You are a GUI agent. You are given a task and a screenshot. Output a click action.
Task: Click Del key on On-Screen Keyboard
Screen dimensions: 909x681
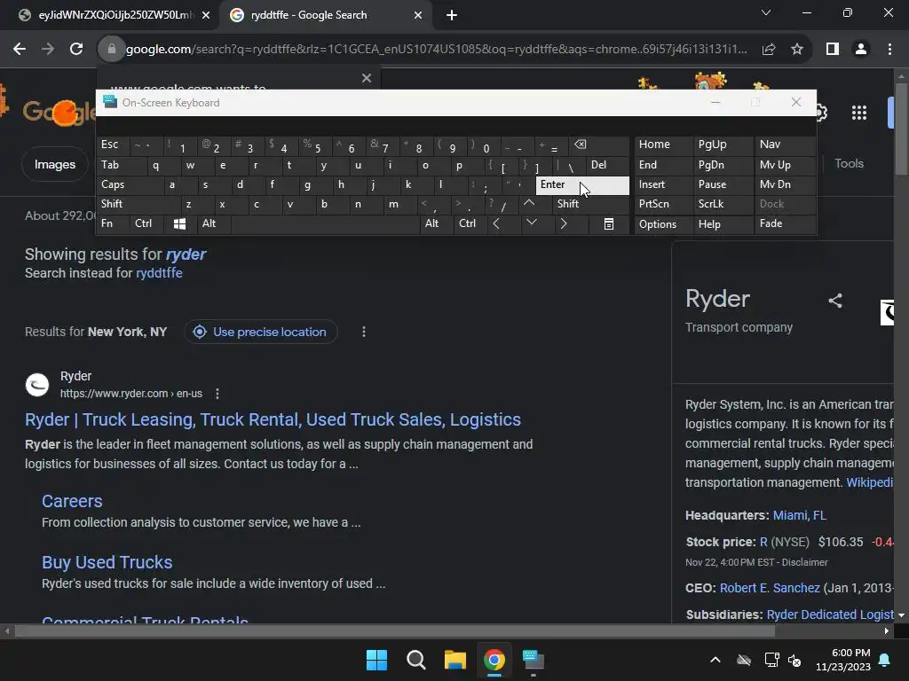click(x=607, y=165)
